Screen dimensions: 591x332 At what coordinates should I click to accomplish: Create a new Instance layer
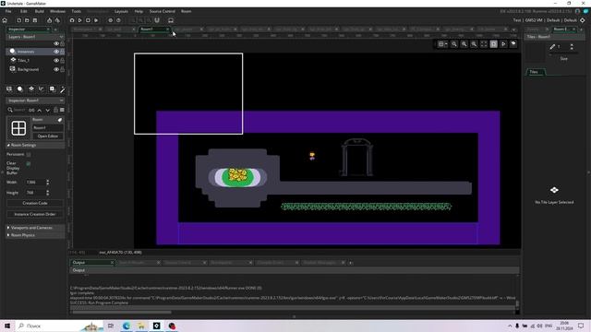click(20, 89)
